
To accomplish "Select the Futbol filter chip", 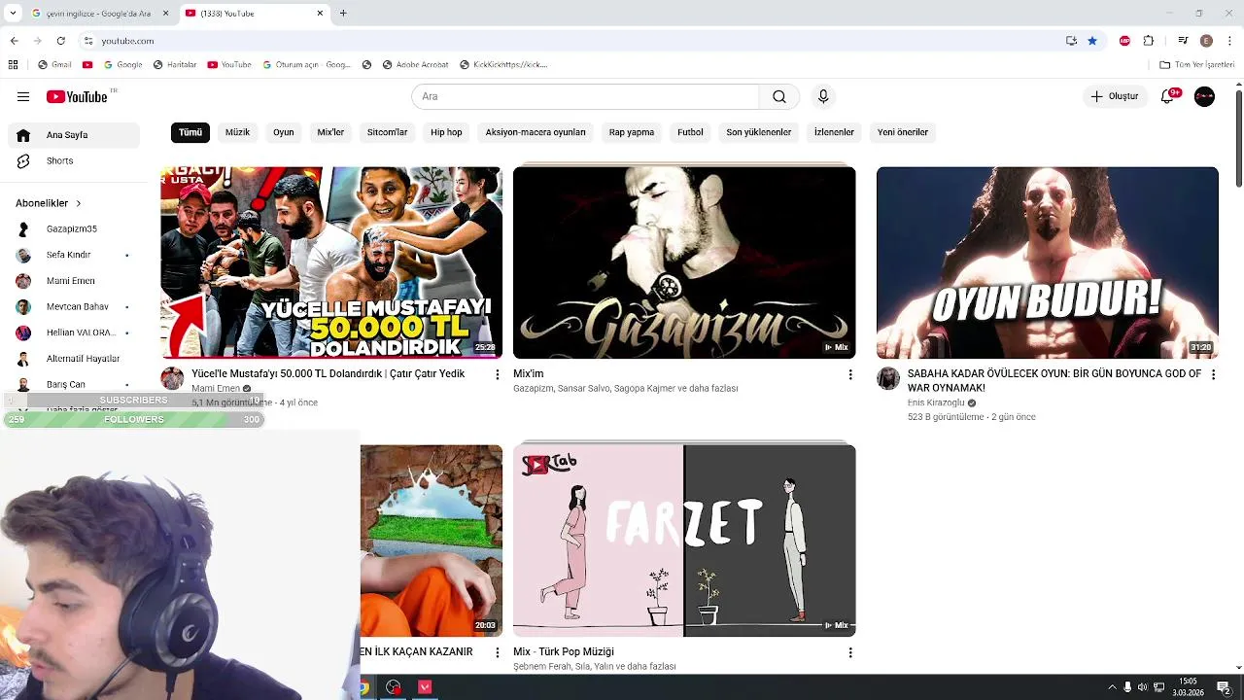I will 690,132.
